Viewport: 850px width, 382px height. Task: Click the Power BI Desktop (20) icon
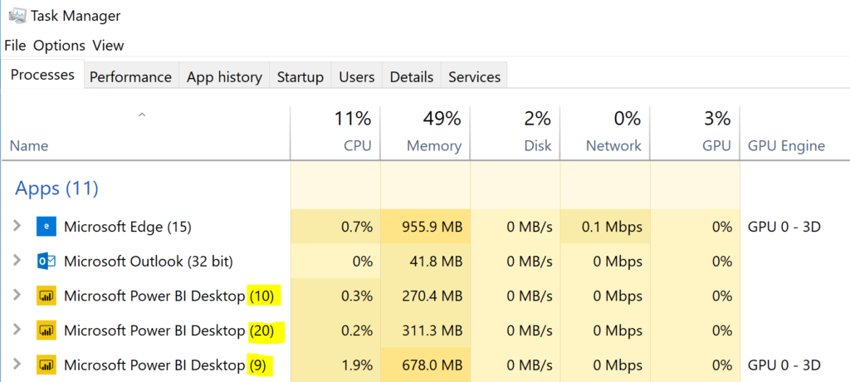[x=46, y=331]
